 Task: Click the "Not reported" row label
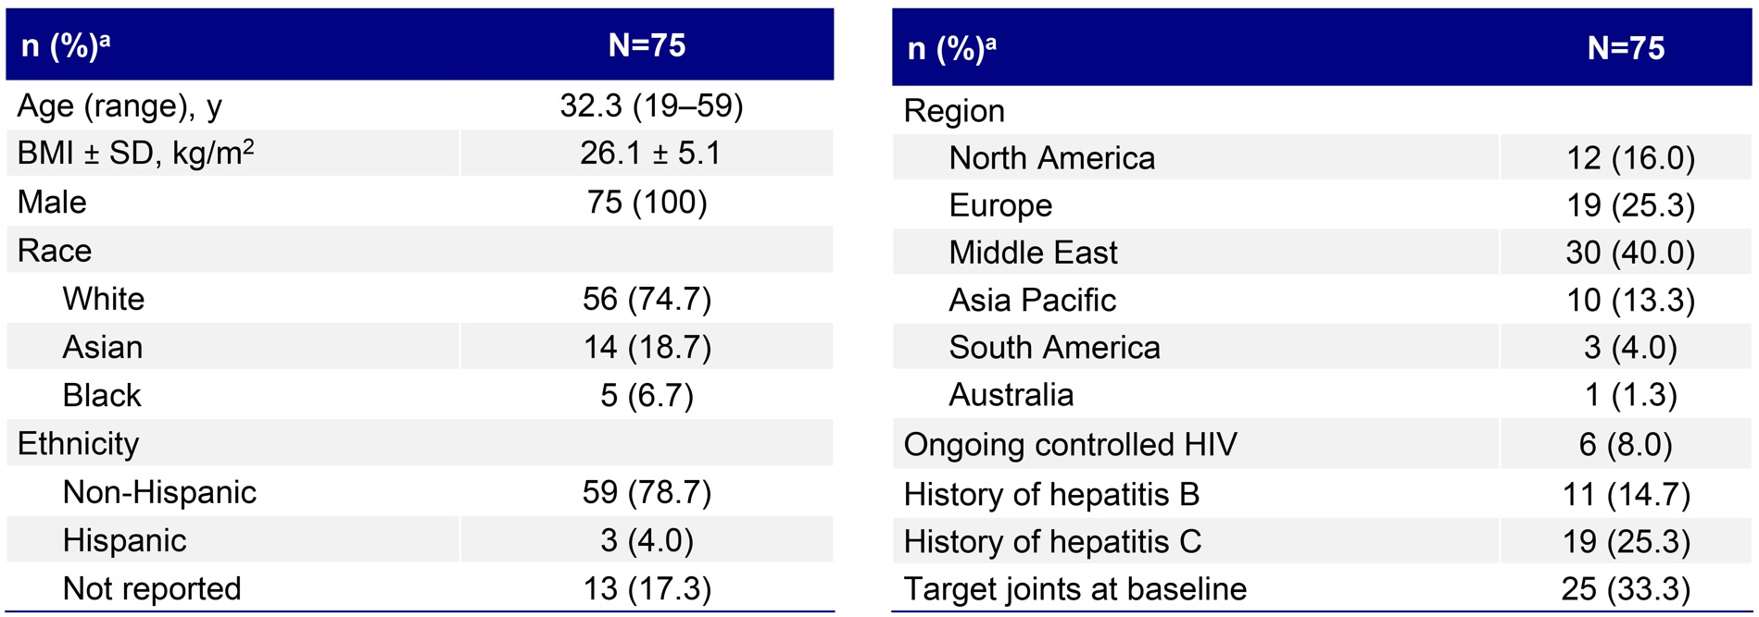click(x=152, y=588)
